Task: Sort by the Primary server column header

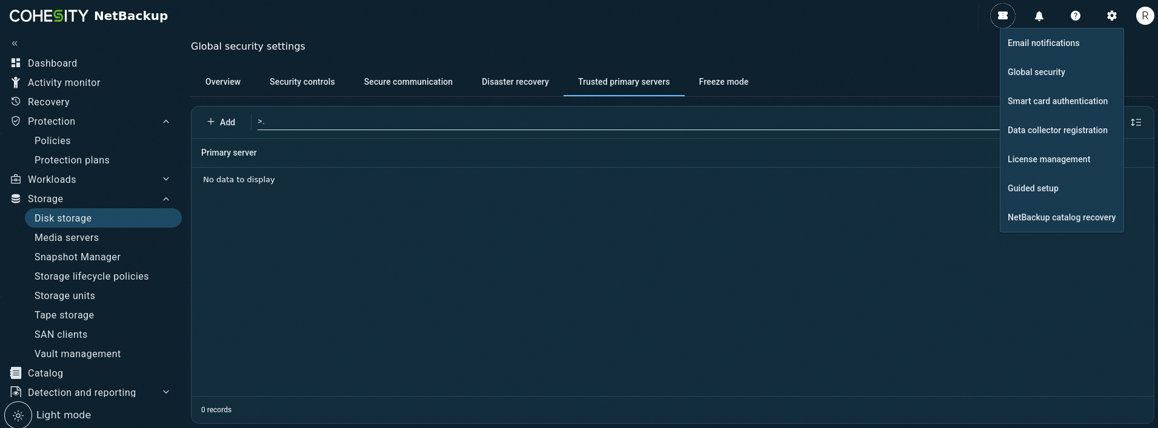Action: 229,153
